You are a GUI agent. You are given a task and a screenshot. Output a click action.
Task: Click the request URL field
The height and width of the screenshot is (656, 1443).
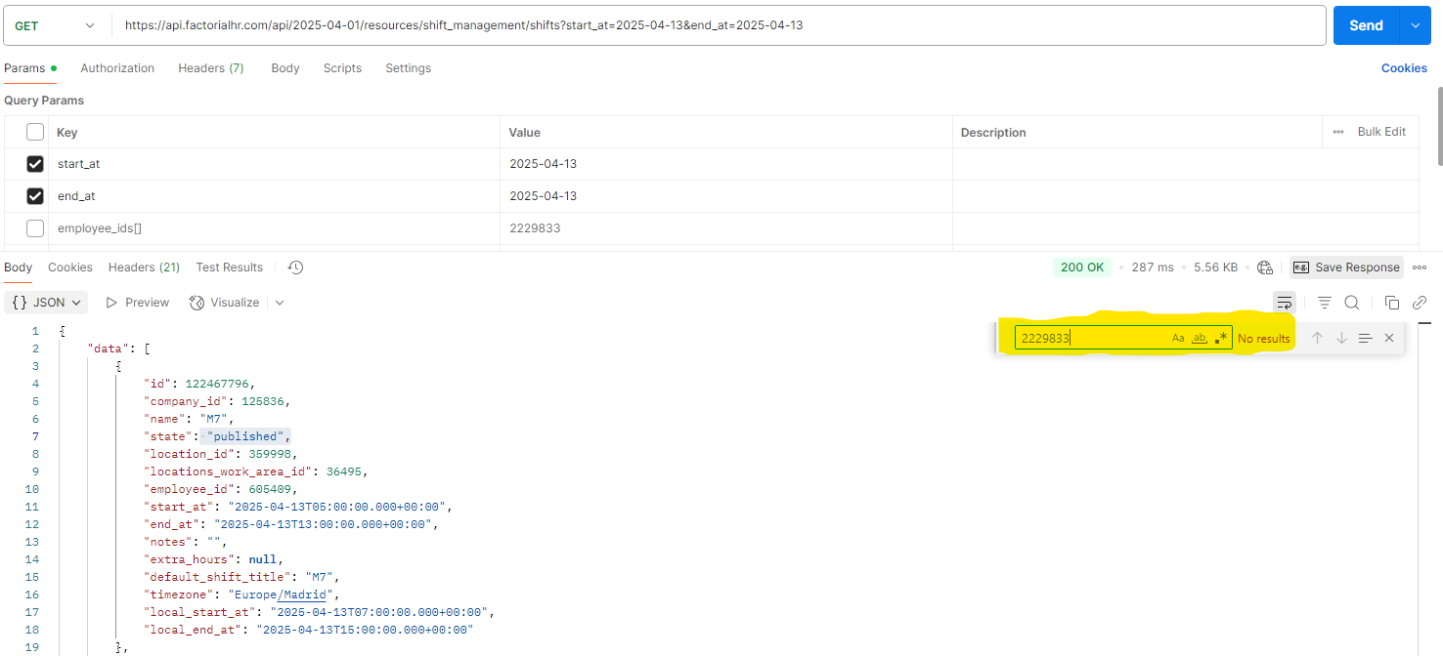click(719, 25)
